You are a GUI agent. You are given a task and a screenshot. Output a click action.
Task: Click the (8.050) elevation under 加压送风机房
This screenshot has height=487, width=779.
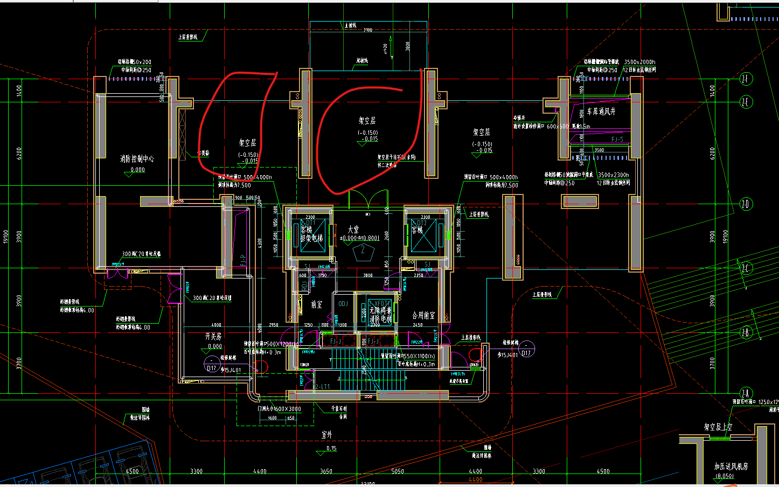point(725,477)
